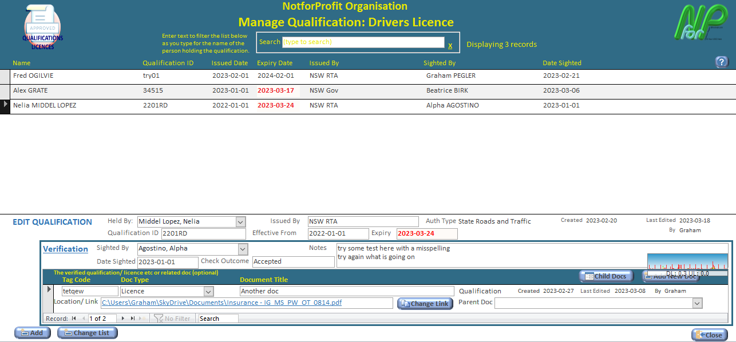Select the Nelia MIDDEL LOPEZ name cell
Screen dimensions: 736x342
coord(45,105)
